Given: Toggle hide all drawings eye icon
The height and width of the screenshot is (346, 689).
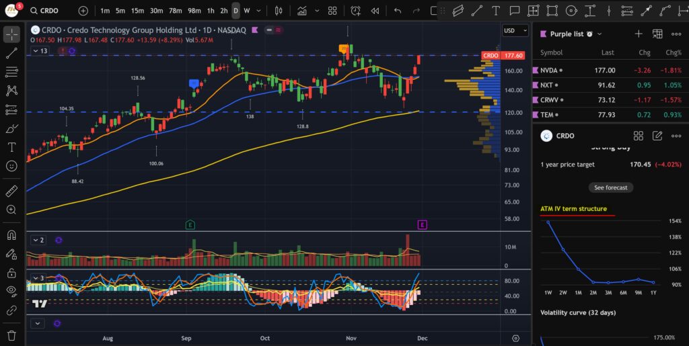Looking at the screenshot, I should [x=11, y=291].
